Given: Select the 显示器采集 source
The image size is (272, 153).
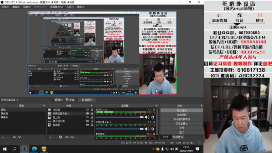Looking at the screenshot, I should point(58,121).
